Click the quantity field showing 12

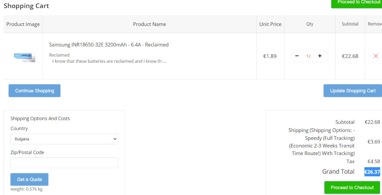coord(309,56)
